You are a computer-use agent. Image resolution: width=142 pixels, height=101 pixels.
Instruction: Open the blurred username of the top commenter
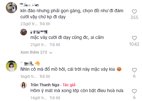click(x=29, y=5)
